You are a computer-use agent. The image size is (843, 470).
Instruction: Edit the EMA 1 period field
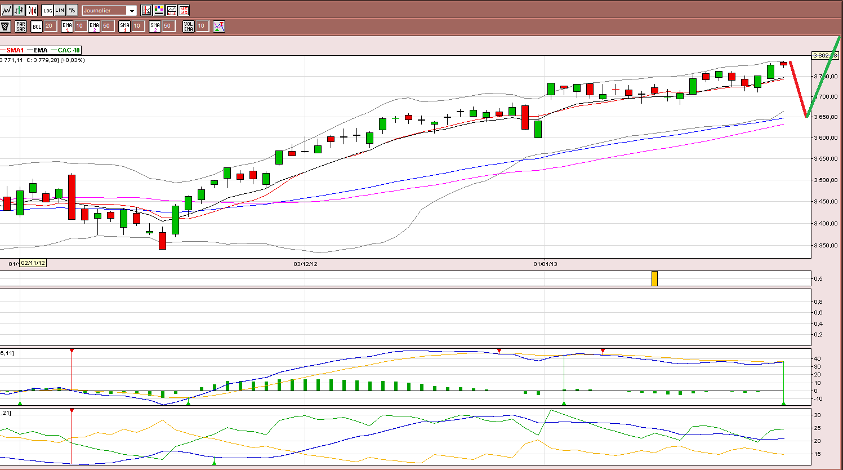pos(81,26)
